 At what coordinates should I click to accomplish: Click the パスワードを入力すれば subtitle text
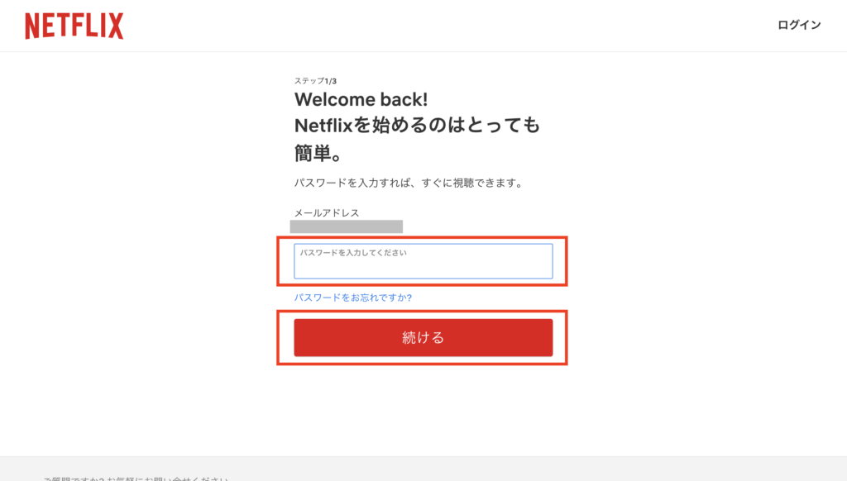[x=410, y=183]
